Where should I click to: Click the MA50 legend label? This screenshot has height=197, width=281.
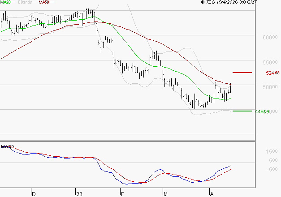[44, 2]
